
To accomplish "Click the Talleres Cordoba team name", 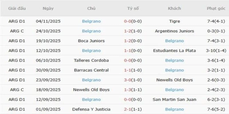I will pyautogui.click(x=91, y=60).
